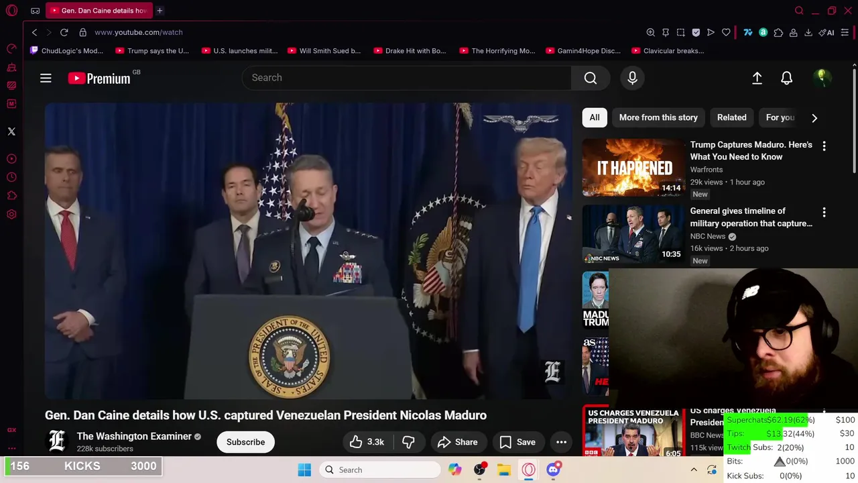Viewport: 858px width, 483px height.
Task: Share the video
Action: [x=458, y=442]
